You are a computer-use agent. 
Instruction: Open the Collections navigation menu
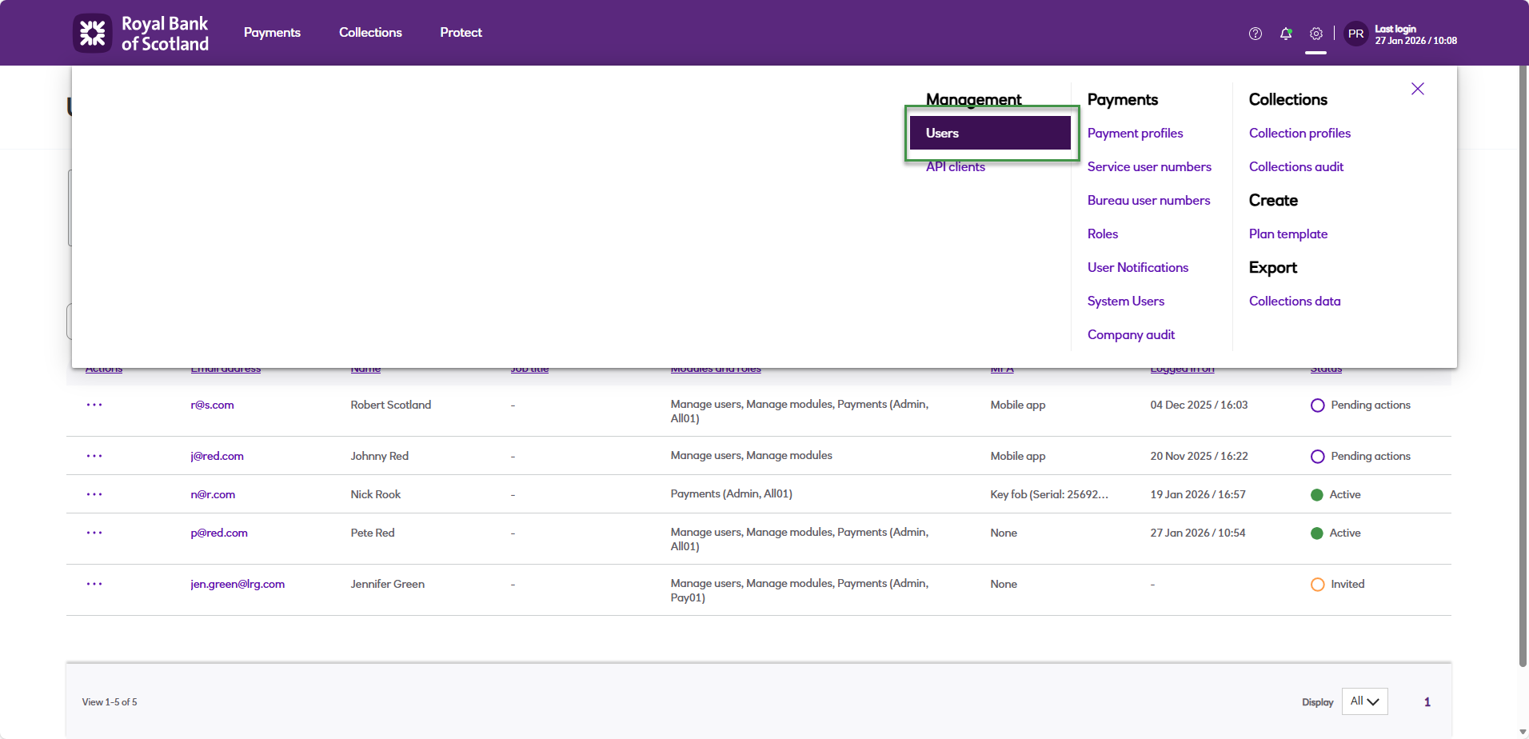(x=370, y=33)
